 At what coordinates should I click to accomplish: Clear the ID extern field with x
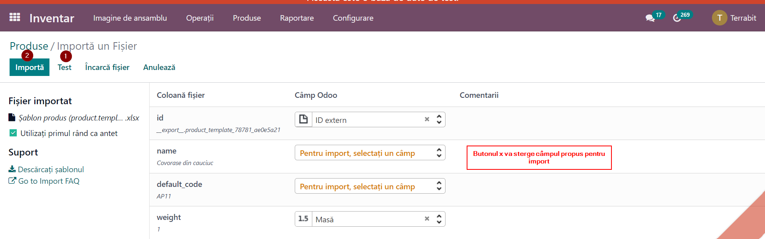427,119
